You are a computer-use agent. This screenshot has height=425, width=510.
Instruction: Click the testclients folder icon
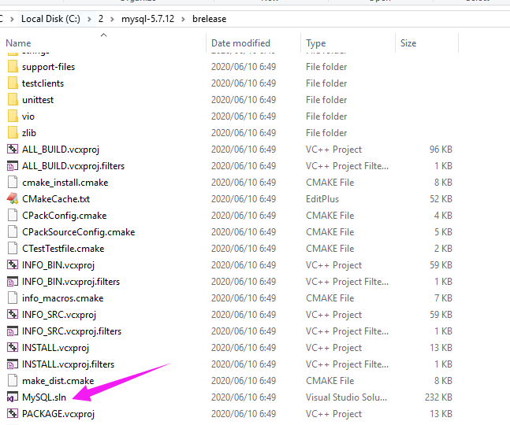(x=13, y=83)
